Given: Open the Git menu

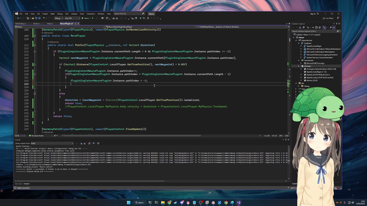Looking at the screenshot, I should (38, 14).
